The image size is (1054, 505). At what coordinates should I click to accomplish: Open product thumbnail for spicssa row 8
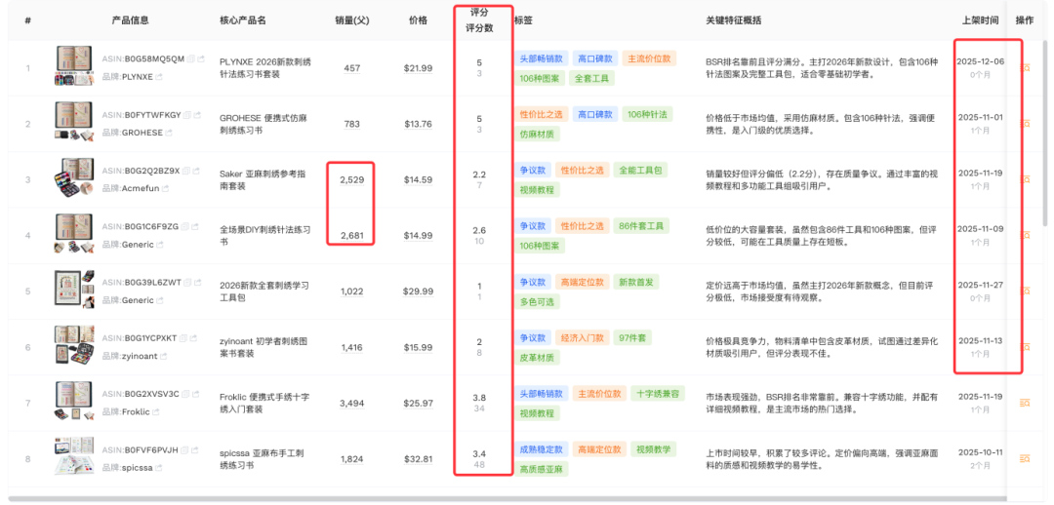click(74, 456)
